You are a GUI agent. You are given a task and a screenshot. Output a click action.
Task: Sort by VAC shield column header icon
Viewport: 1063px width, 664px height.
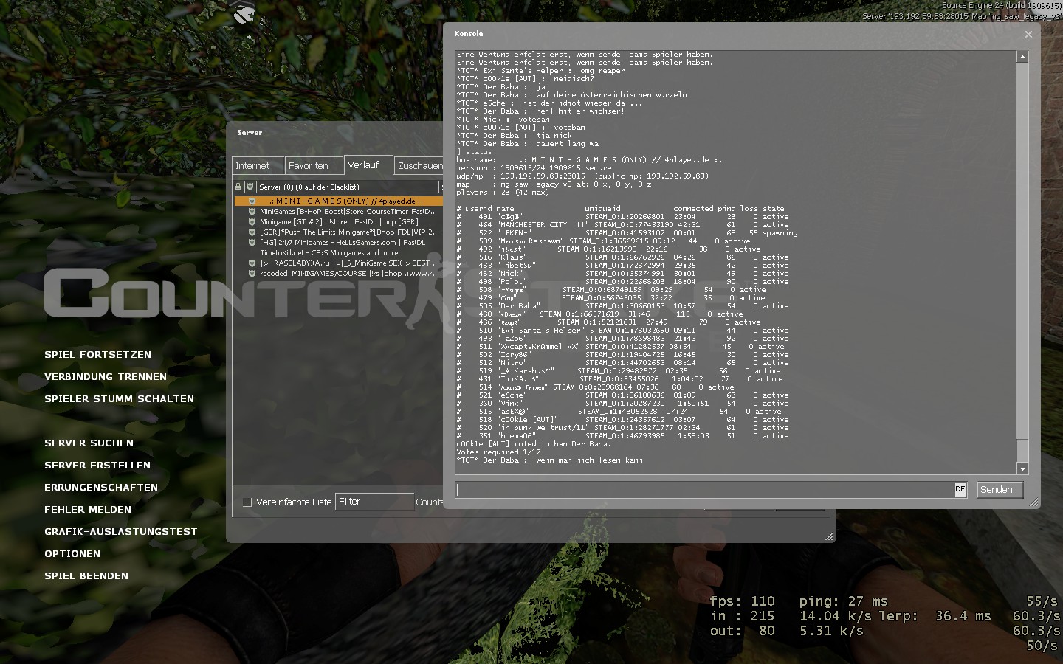click(x=250, y=187)
